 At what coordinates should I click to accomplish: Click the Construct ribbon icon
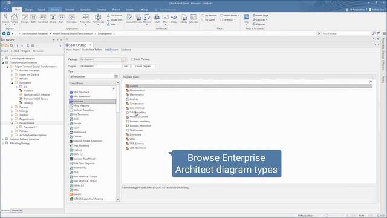click(43, 19)
